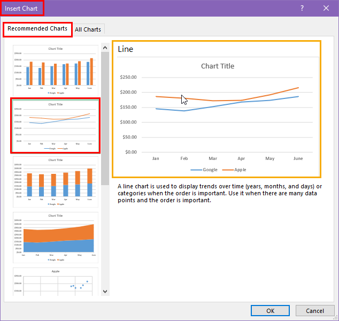
Task: Confirm with the OK button
Action: (x=270, y=311)
